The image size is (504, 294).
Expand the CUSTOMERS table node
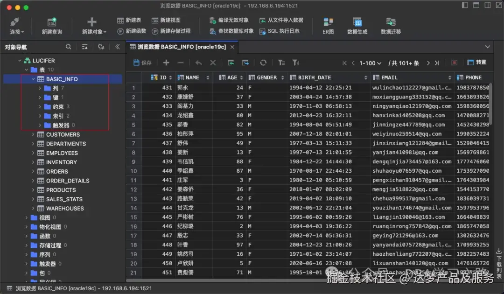click(x=33, y=134)
